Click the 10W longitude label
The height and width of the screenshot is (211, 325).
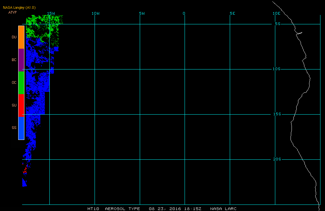(96, 13)
